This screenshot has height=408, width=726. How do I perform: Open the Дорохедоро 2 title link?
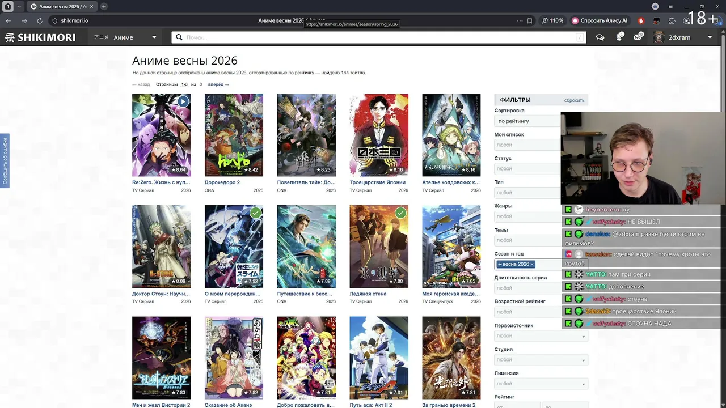pyautogui.click(x=222, y=182)
